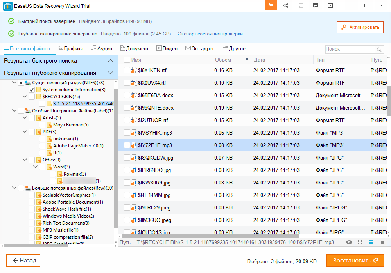Collapse the Особые Потерянные Файлы node
Image resolution: width=391 pixels, height=273 pixels.
coord(14,111)
